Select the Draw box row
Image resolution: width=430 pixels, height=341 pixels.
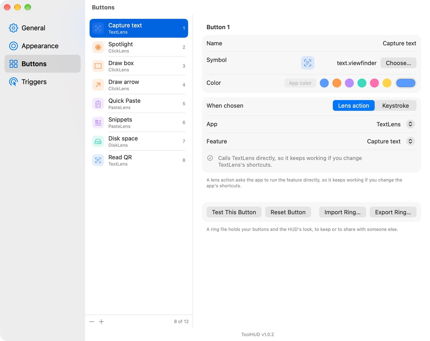(x=139, y=66)
